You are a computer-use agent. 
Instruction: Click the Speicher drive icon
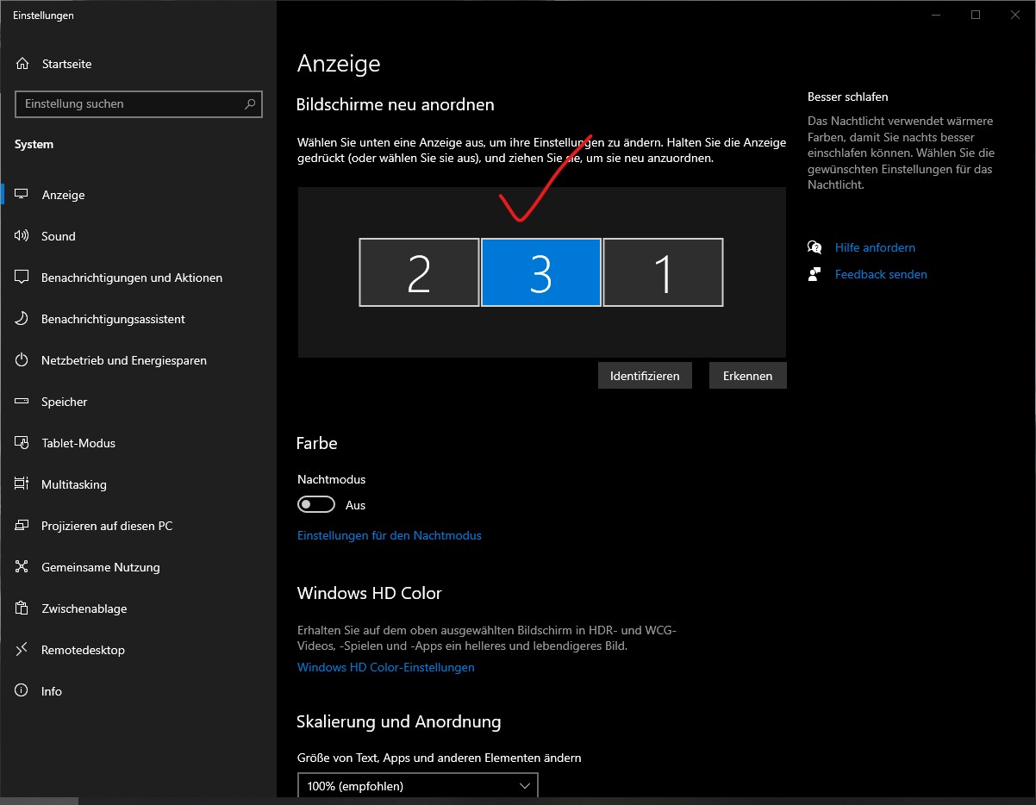coord(22,402)
